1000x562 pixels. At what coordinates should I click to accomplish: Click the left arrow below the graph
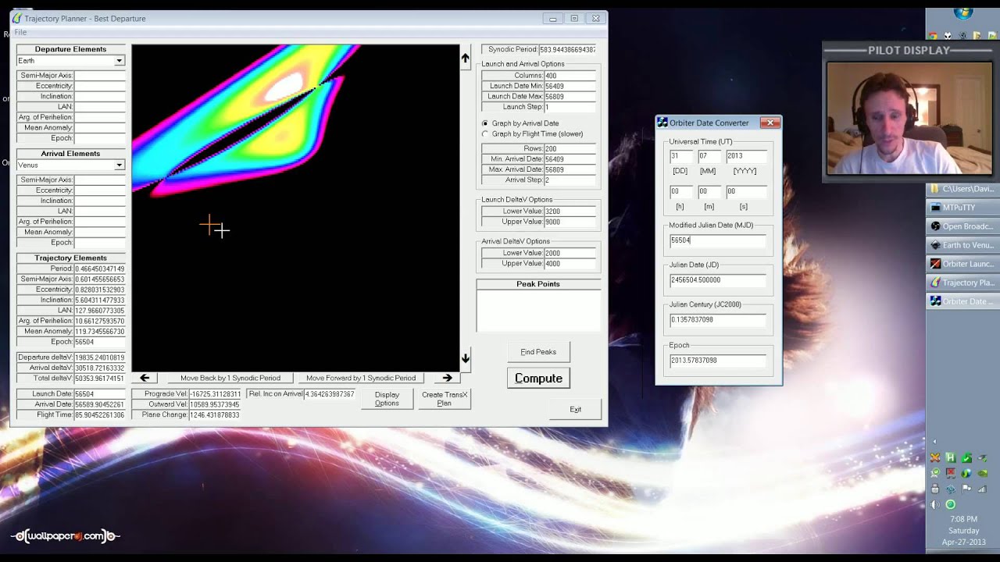point(145,378)
